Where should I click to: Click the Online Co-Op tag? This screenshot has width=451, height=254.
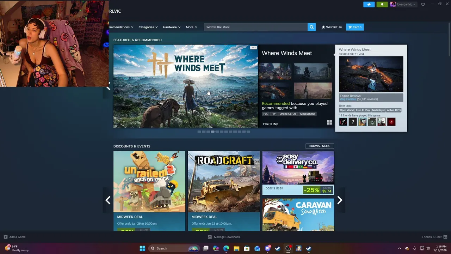(x=288, y=114)
